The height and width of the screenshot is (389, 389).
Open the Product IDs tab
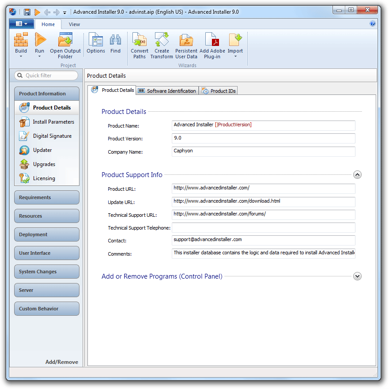pos(219,91)
